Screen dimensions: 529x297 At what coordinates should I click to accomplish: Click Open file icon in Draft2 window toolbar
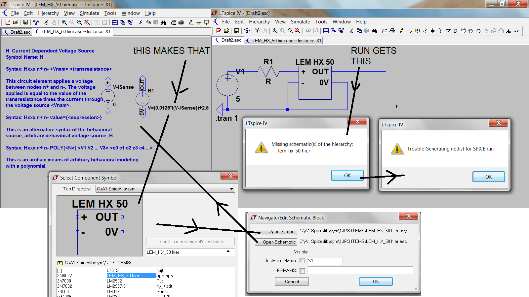(x=226, y=31)
